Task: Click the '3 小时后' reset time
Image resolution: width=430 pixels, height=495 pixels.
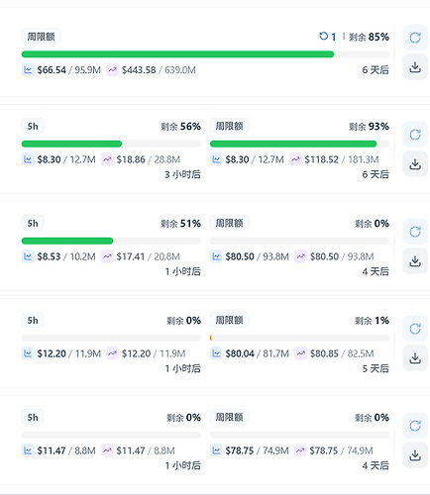Action: pos(182,174)
